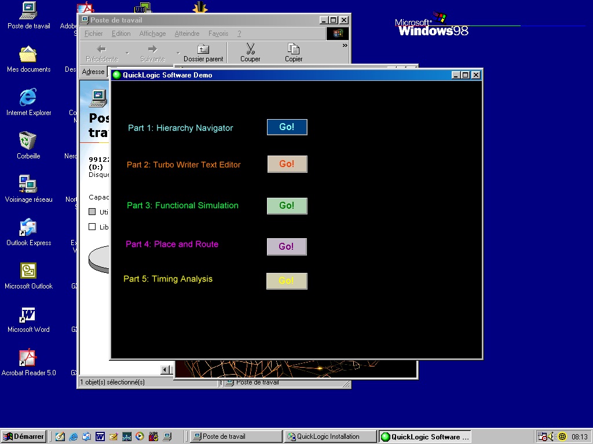Run the Timing Analysis Go button
The height and width of the screenshot is (444, 593).
(x=286, y=281)
